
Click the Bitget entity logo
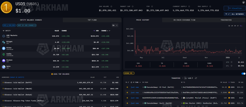[4, 42]
